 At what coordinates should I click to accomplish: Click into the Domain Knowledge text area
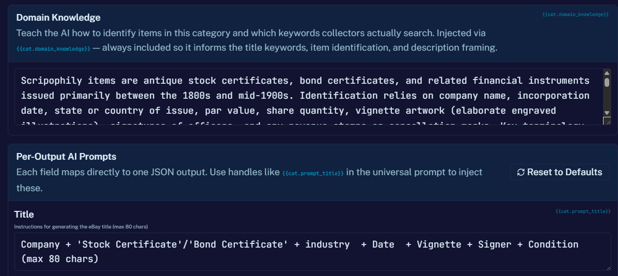[x=309, y=97]
